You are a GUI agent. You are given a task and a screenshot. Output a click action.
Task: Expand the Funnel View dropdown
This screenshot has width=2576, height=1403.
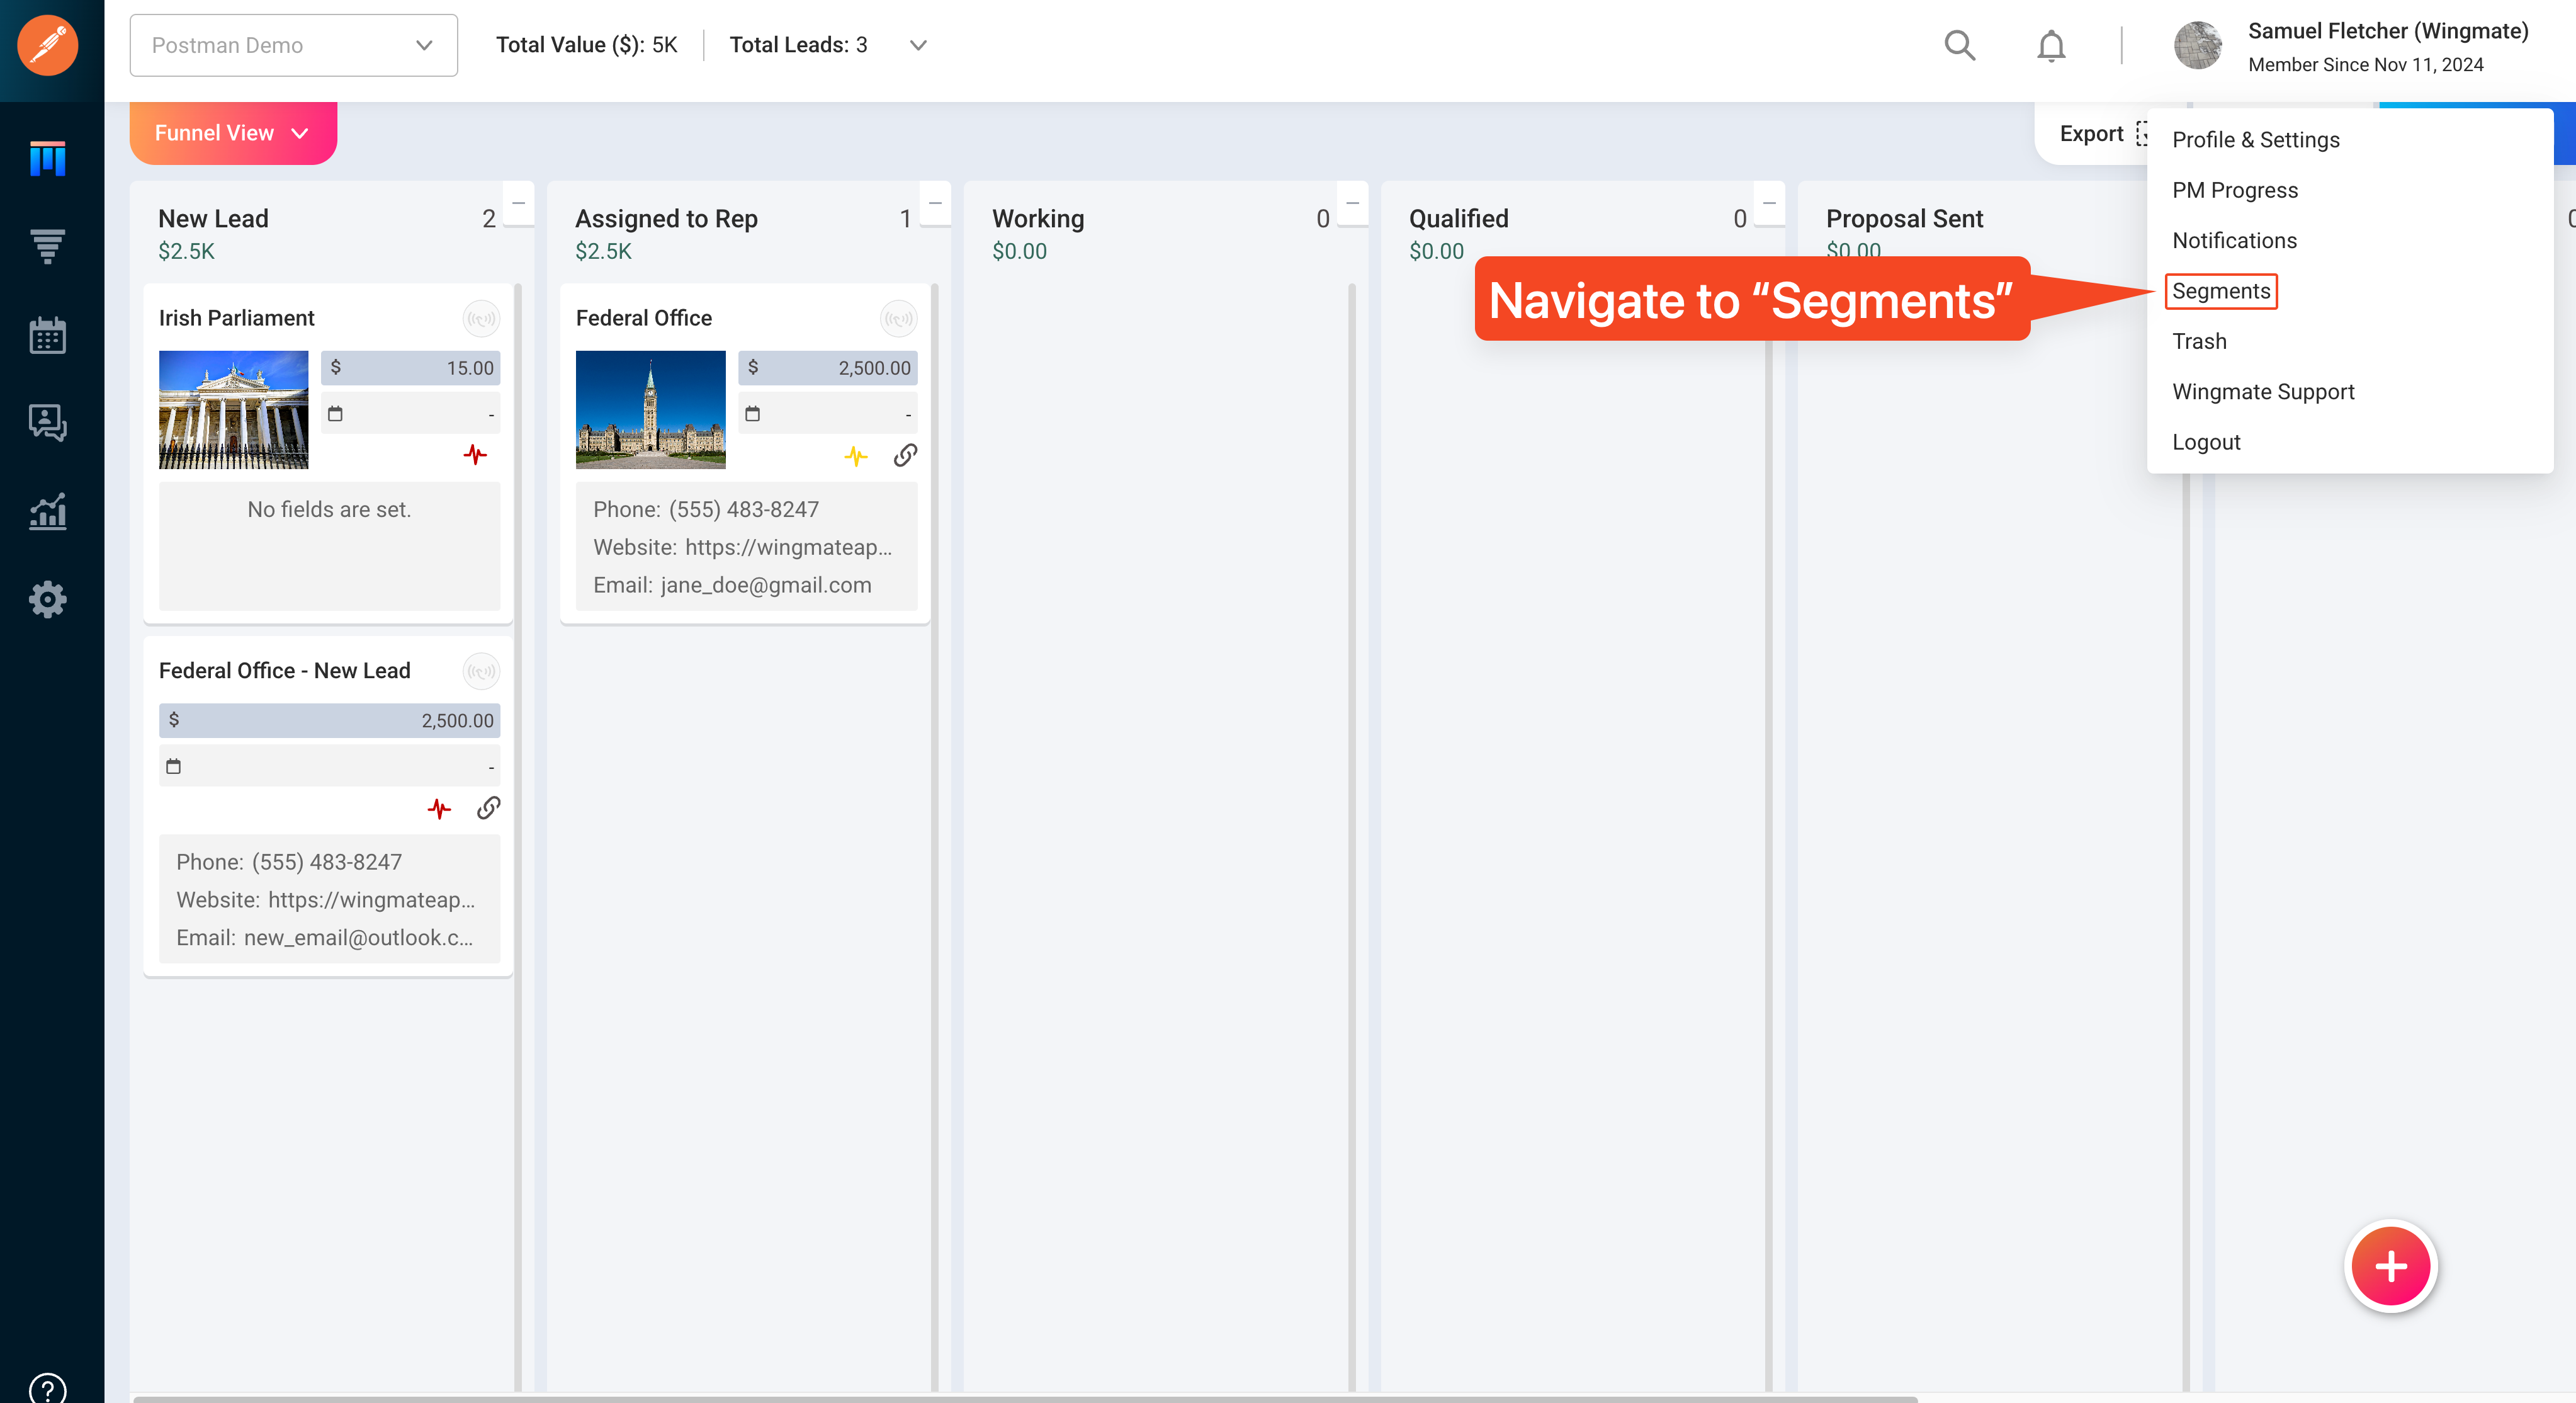pos(233,133)
